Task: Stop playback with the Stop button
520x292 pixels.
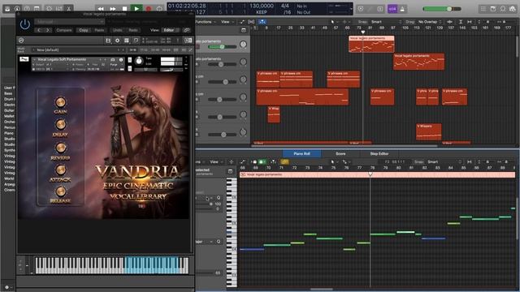Action: (x=124, y=9)
